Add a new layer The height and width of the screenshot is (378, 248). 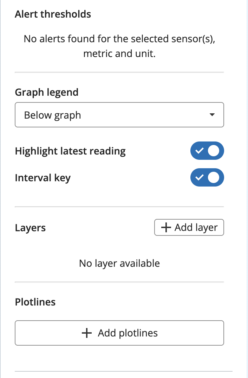point(189,227)
